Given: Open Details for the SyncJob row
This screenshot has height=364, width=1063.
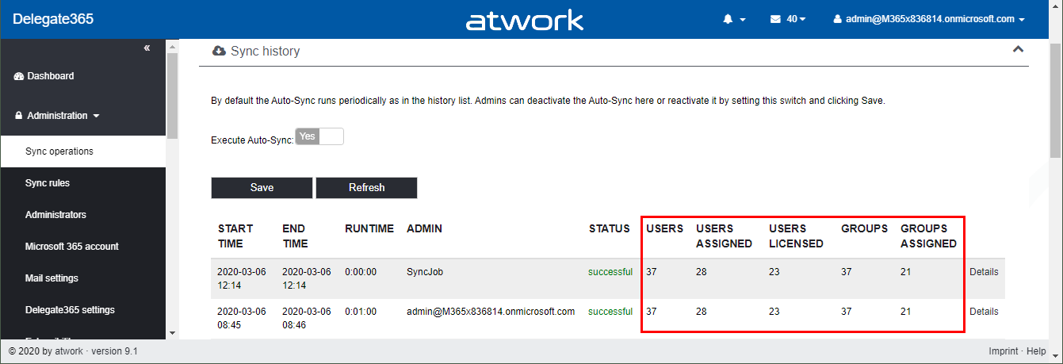Looking at the screenshot, I should [x=984, y=272].
